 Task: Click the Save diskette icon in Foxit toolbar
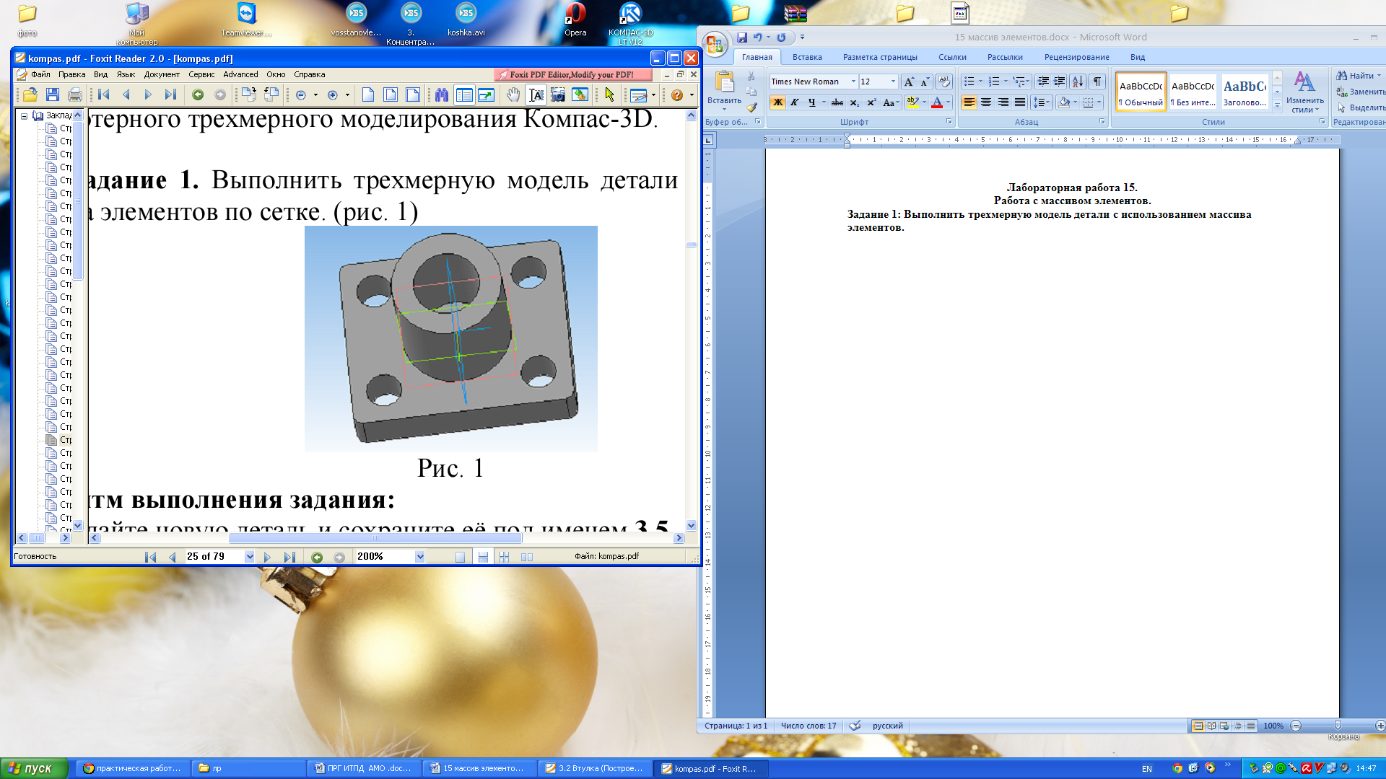pos(52,94)
